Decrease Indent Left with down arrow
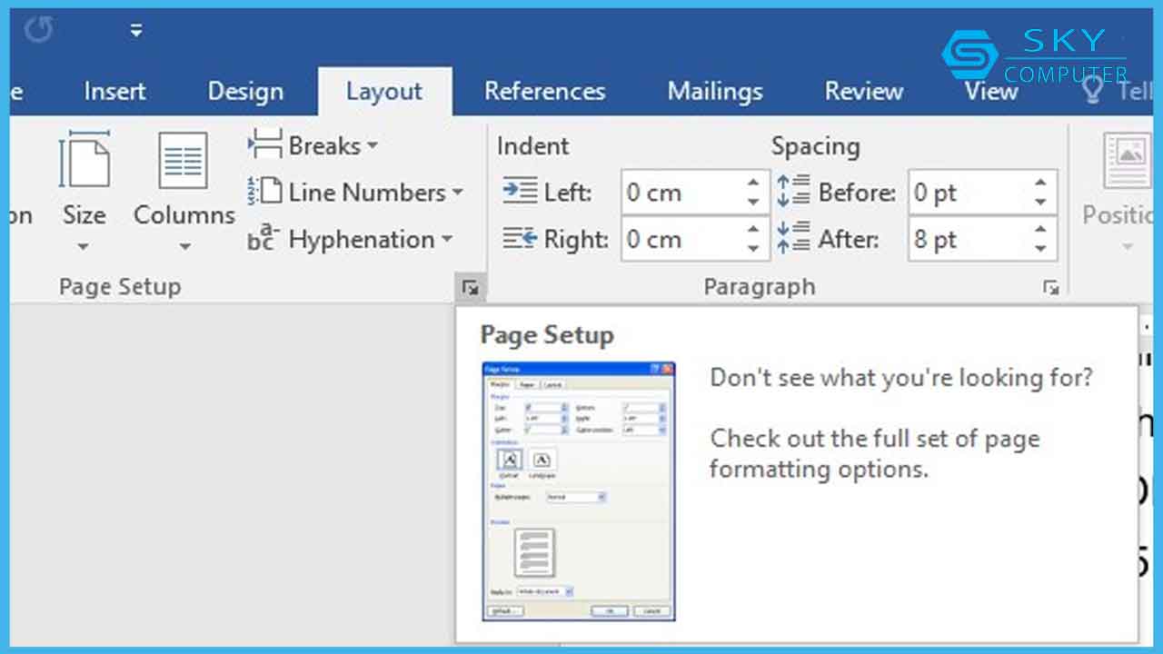Screen dimensions: 1163x654 point(753,203)
